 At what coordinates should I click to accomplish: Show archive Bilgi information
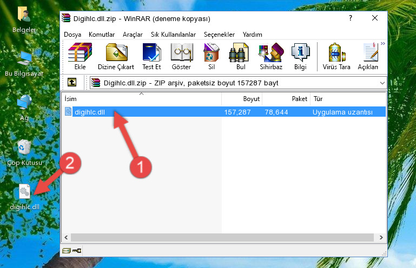[300, 56]
